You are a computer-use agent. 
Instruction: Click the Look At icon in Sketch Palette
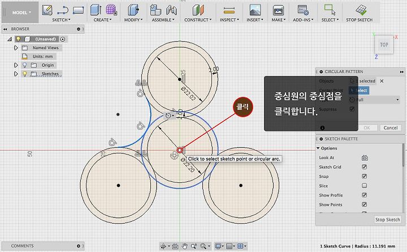coord(365,158)
